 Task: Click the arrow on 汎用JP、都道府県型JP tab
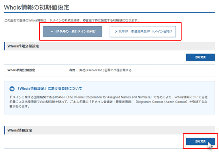pyautogui.click(x=116, y=32)
